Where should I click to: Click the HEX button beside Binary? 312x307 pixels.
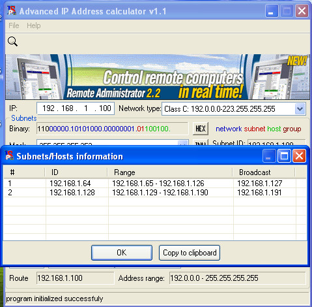pyautogui.click(x=201, y=129)
